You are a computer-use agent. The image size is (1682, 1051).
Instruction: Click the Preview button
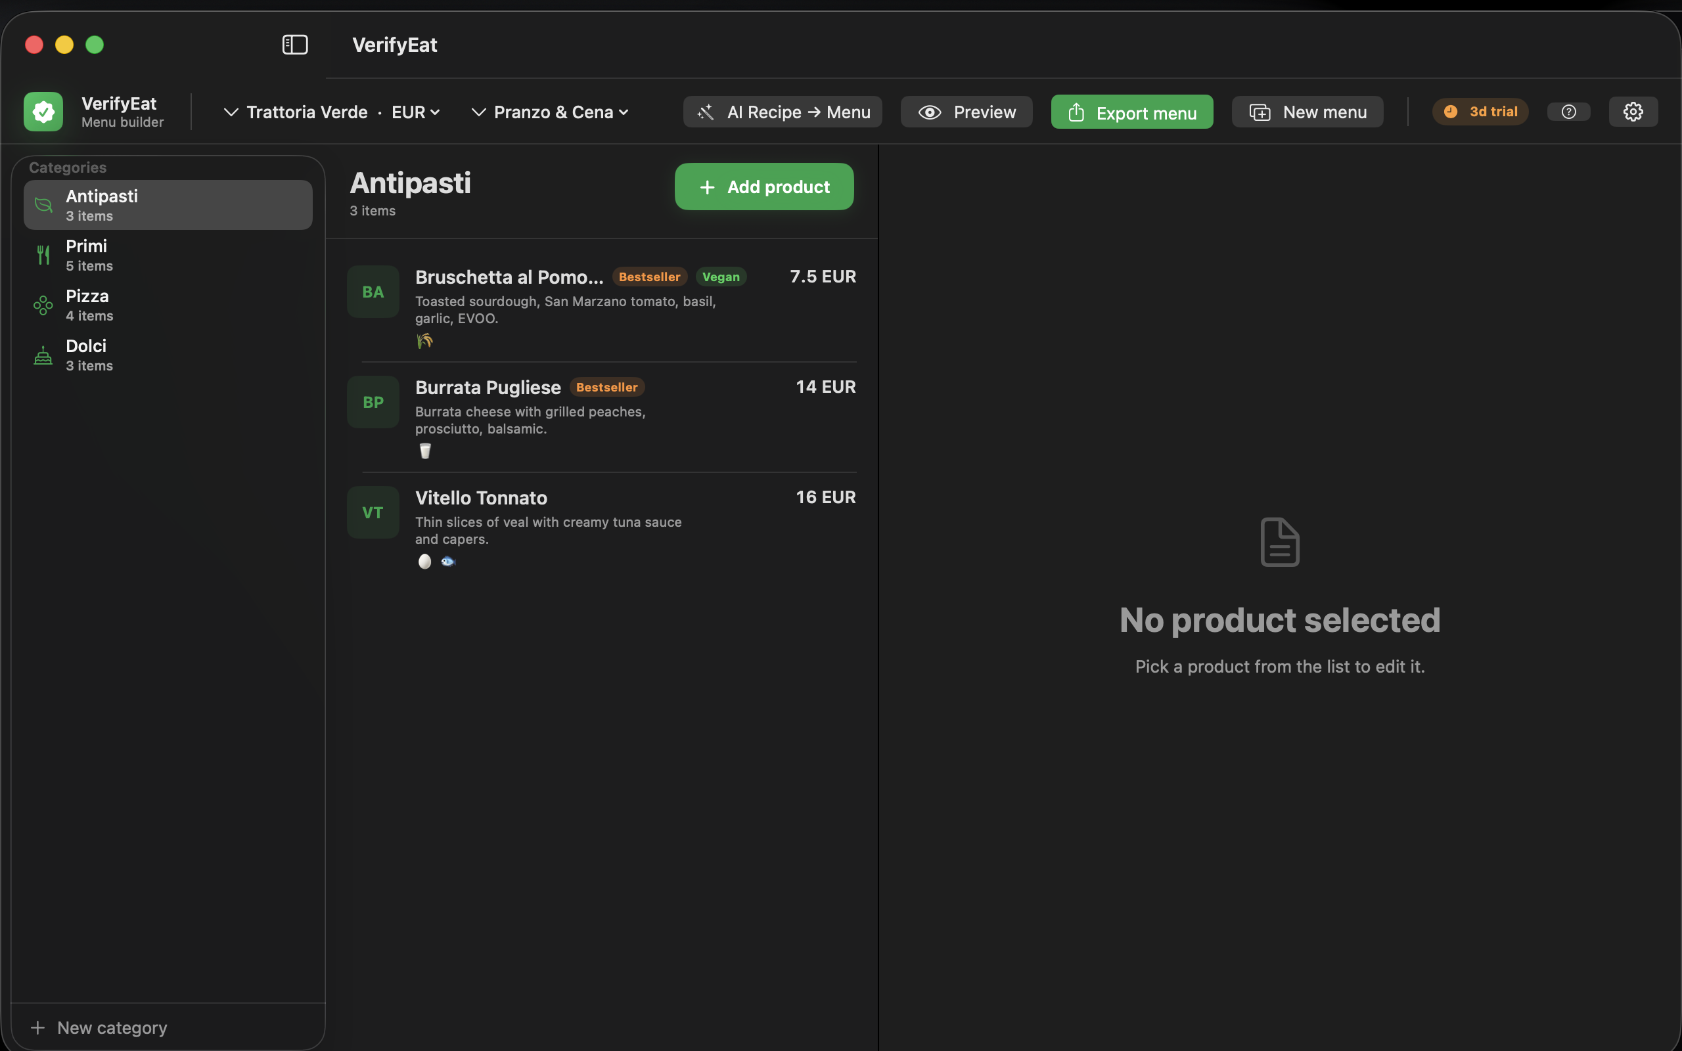click(x=966, y=112)
